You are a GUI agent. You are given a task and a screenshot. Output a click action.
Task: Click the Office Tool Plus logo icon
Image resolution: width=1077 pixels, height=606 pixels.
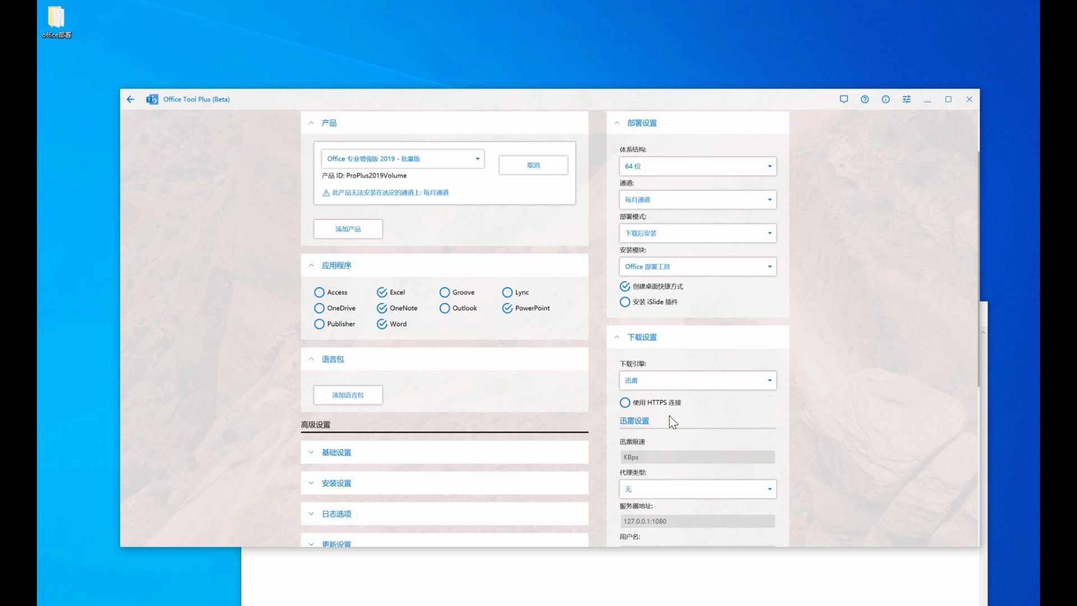tap(152, 99)
